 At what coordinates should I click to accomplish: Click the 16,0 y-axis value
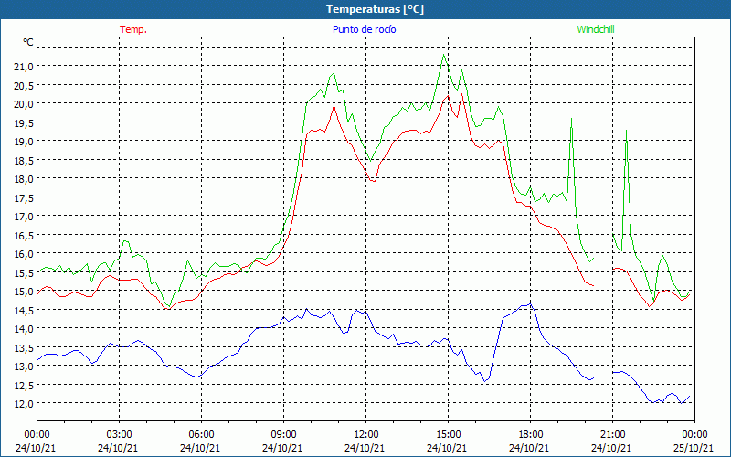click(24, 254)
